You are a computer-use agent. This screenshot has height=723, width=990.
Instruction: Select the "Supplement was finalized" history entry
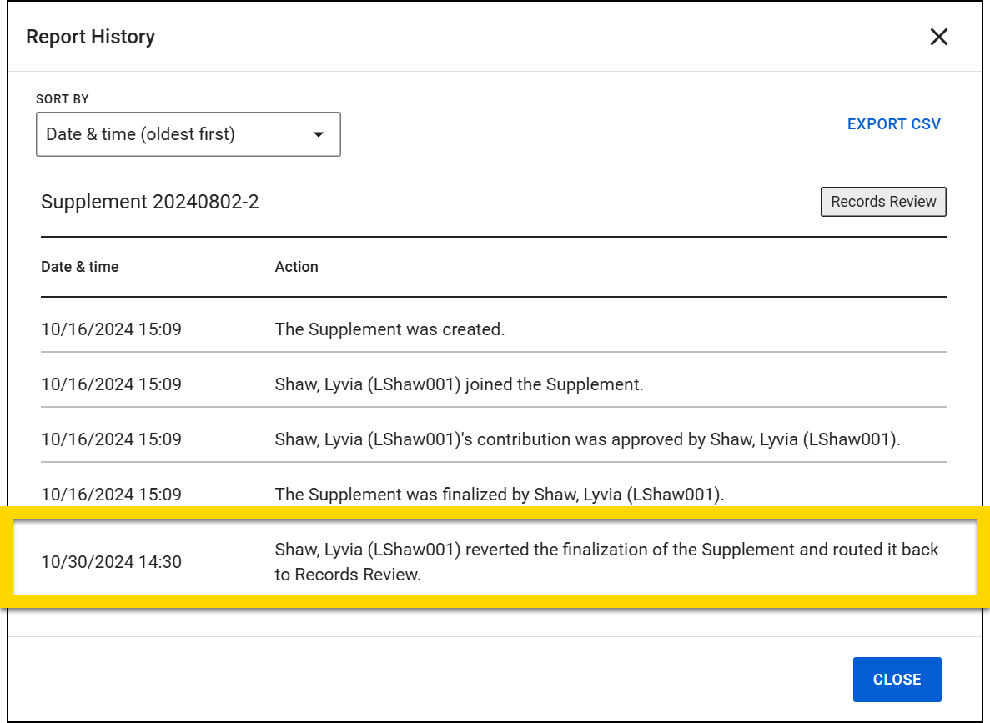coord(499,495)
